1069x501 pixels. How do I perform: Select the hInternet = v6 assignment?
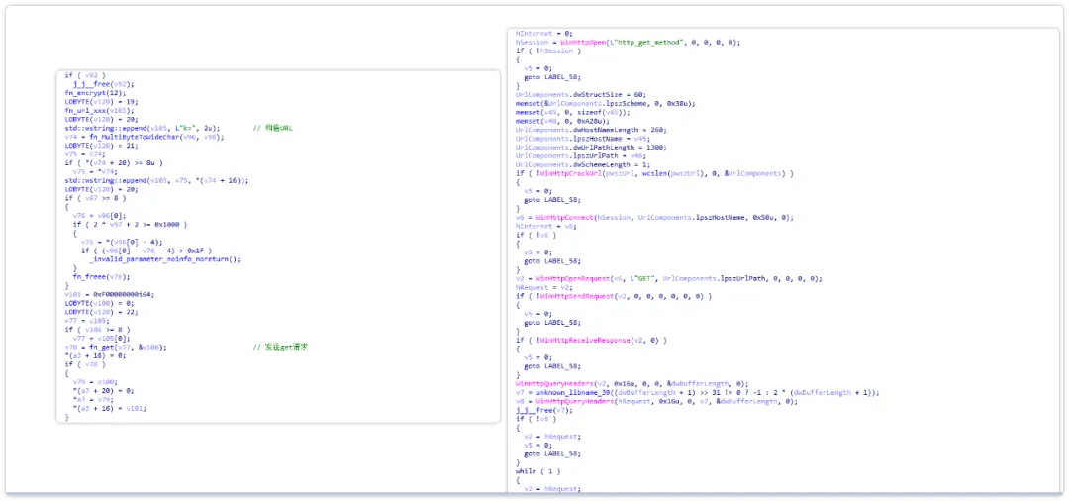[x=546, y=227]
